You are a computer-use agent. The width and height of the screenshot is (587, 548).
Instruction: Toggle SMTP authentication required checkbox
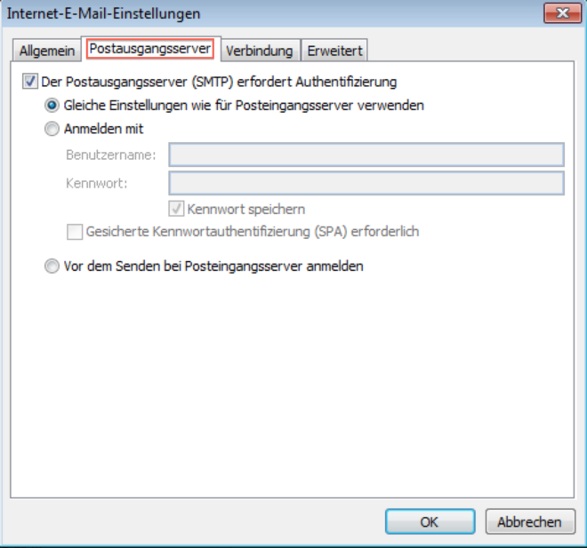point(31,82)
